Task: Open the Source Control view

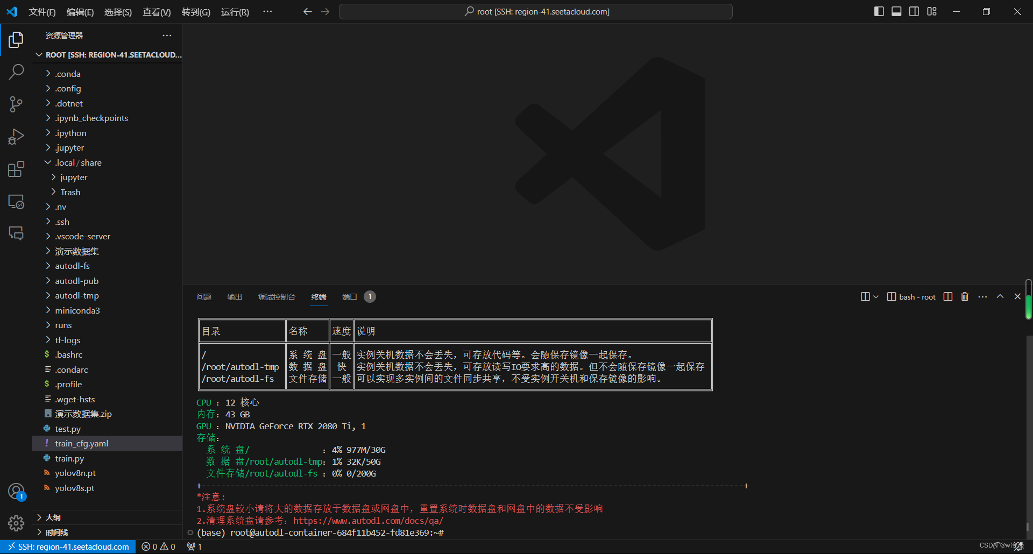Action: point(16,104)
